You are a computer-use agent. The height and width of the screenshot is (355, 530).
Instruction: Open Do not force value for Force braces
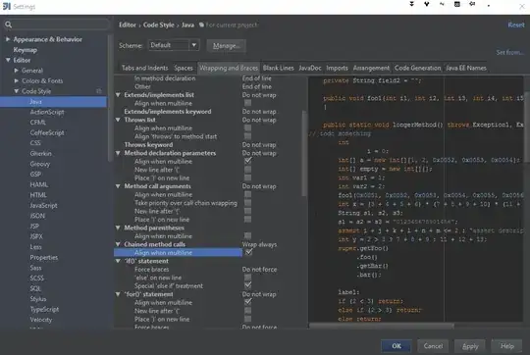pos(259,270)
